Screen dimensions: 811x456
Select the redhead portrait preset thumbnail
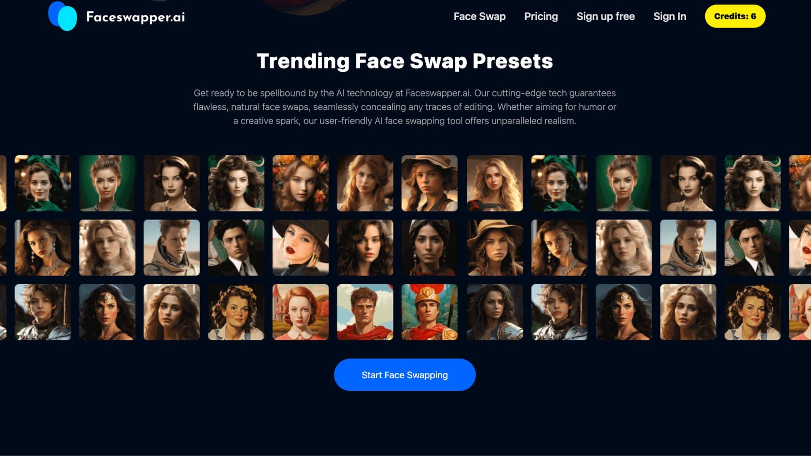click(x=300, y=312)
